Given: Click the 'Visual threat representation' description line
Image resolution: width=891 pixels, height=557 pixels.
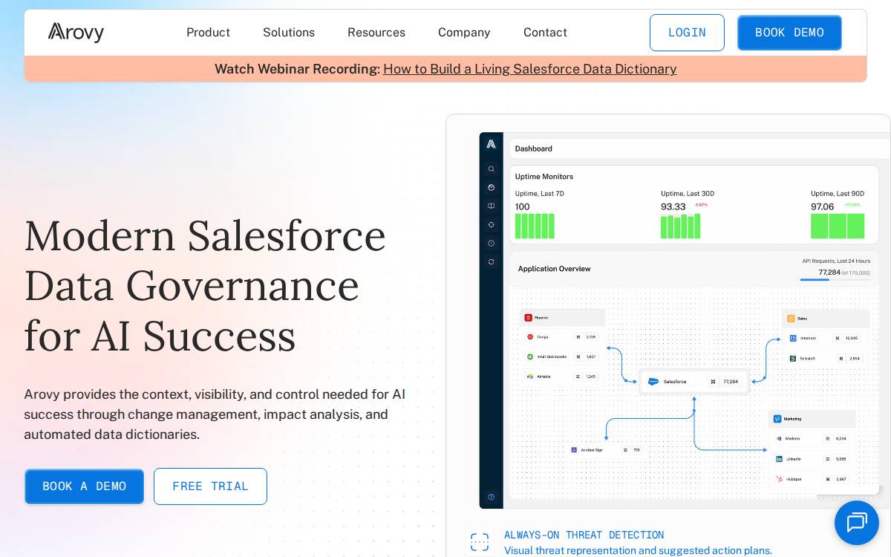Looking at the screenshot, I should pos(638,550).
